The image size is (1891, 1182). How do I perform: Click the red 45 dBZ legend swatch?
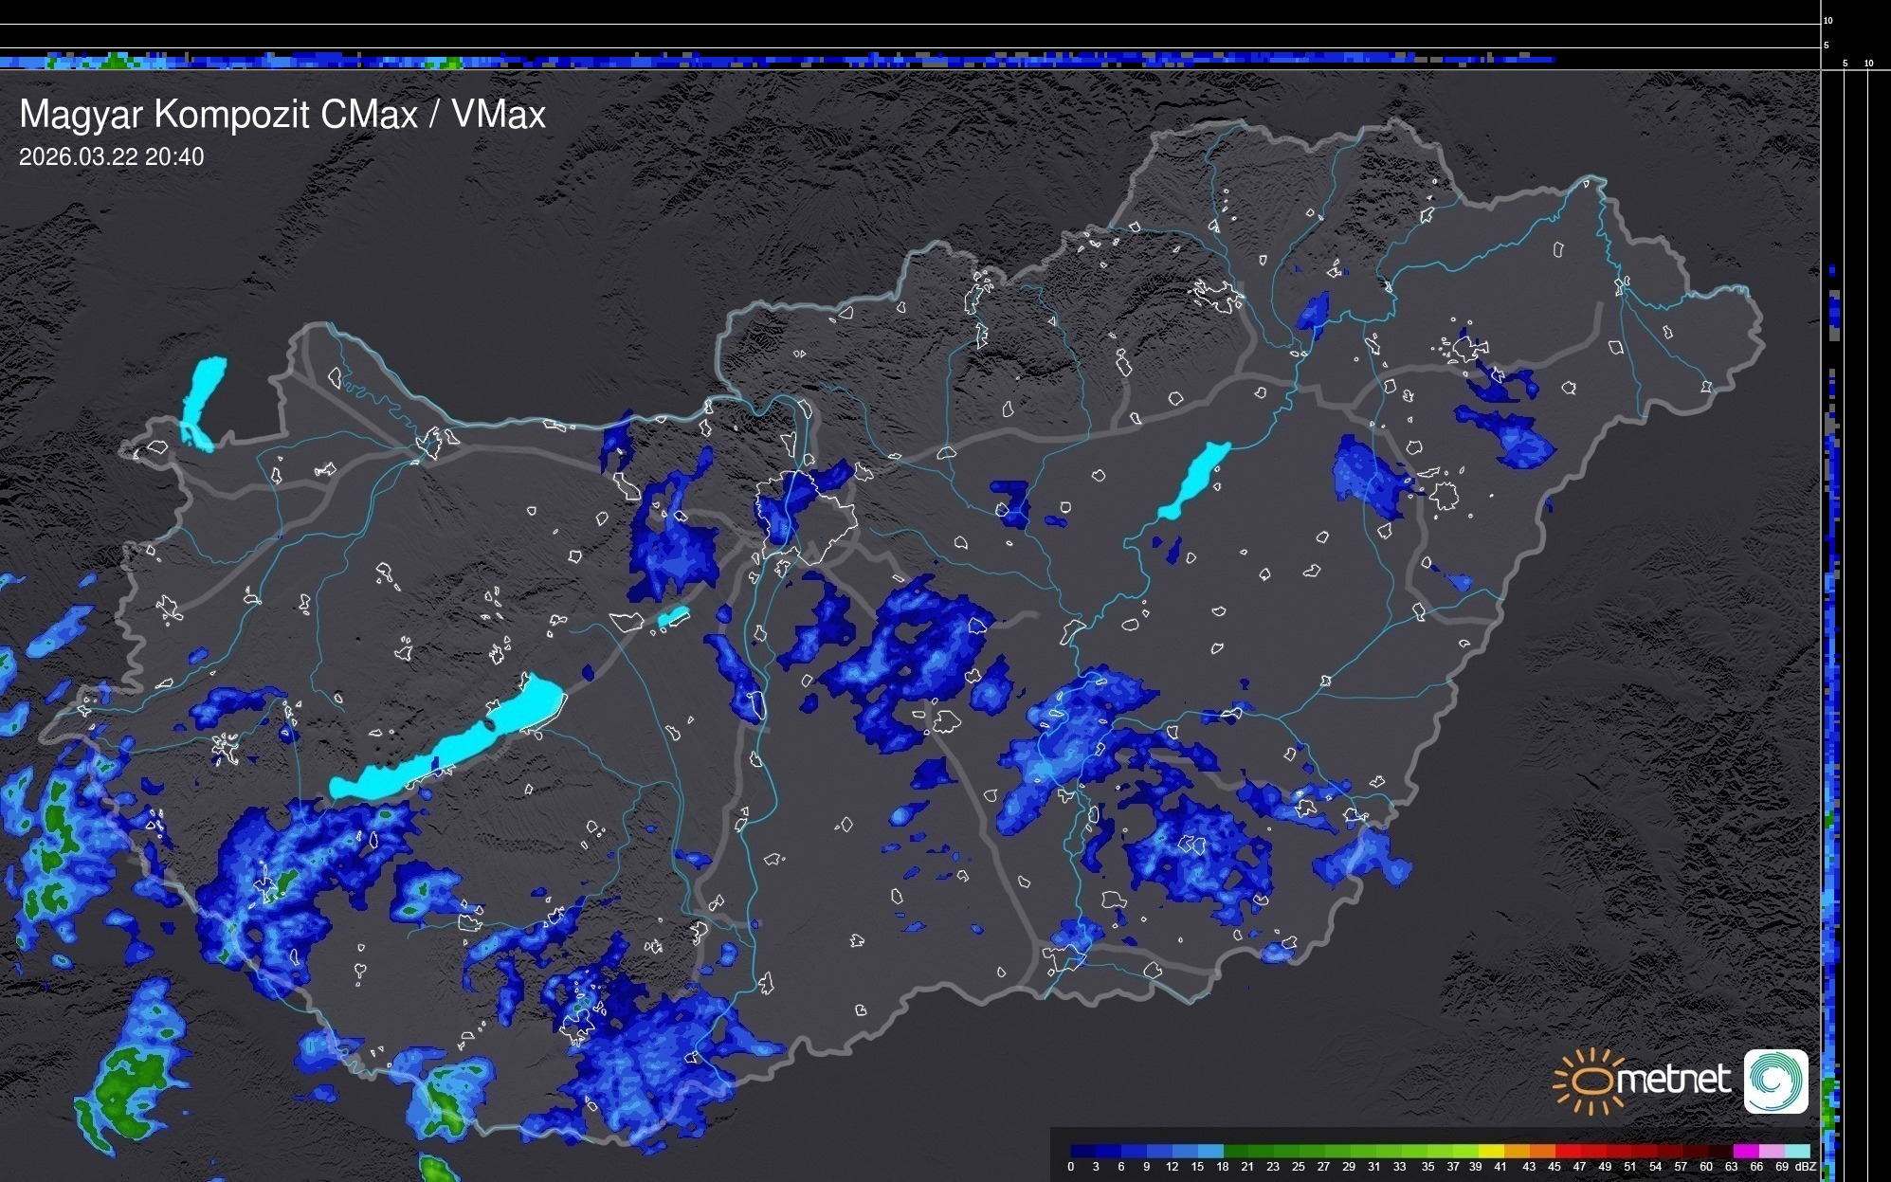point(1567,1151)
